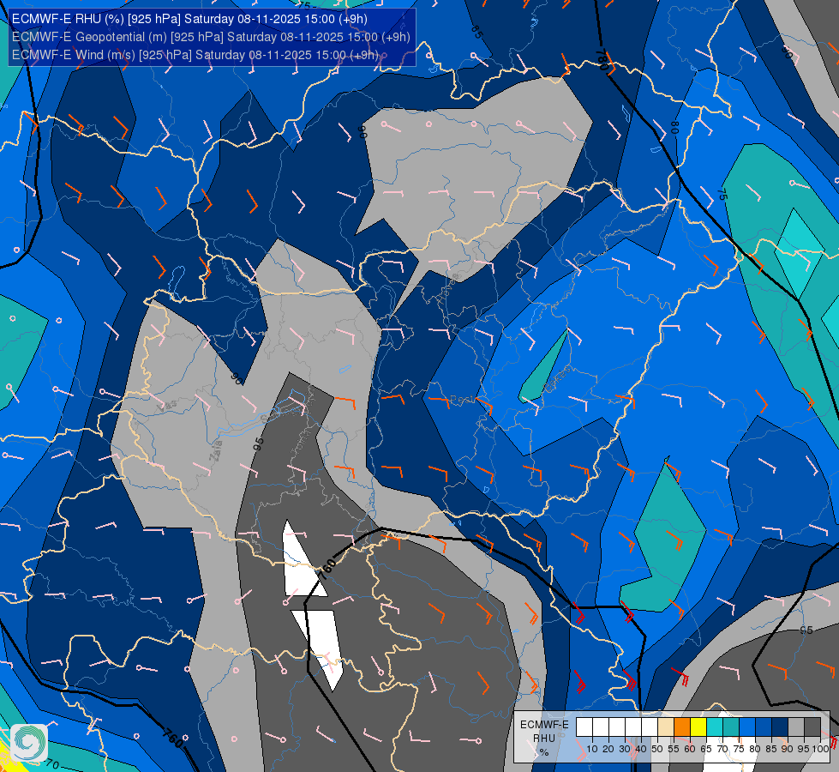Click the ECMWF-E Geopotential (m) legend line

[x=211, y=37]
